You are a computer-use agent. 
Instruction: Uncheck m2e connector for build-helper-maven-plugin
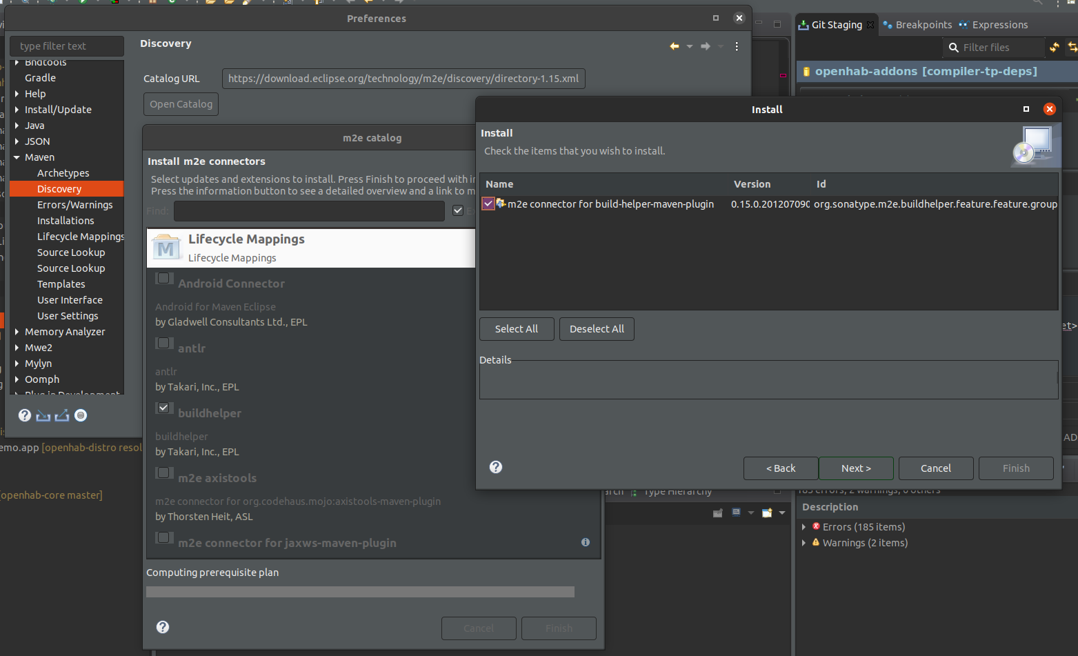[x=488, y=203]
